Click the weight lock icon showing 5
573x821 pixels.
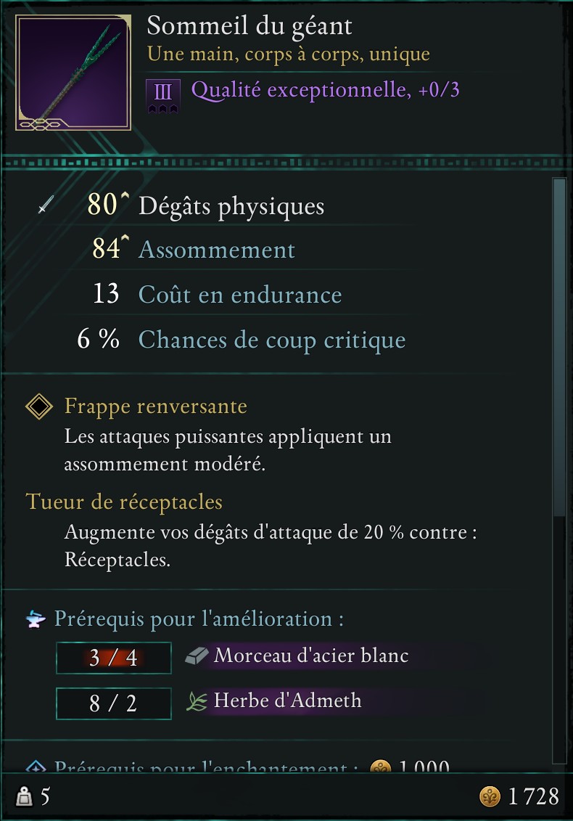pos(23,795)
